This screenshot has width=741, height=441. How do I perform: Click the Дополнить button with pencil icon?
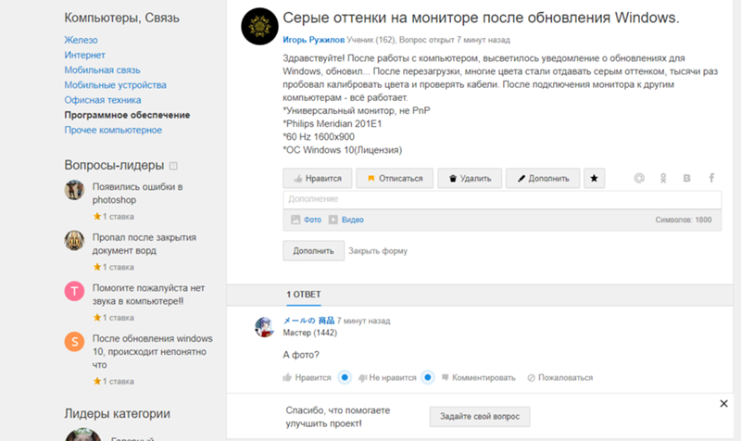pos(543,178)
